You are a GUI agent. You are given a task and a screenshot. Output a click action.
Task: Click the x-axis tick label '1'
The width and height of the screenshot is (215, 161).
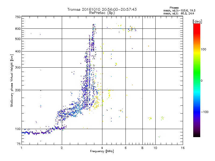[21, 148]
